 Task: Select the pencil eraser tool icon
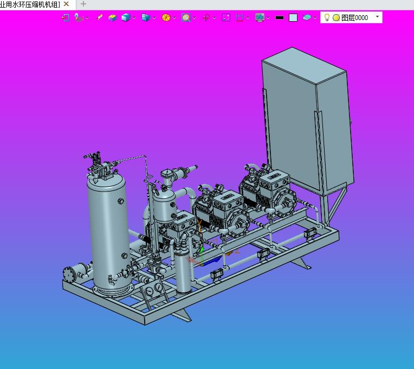pyautogui.click(x=99, y=17)
